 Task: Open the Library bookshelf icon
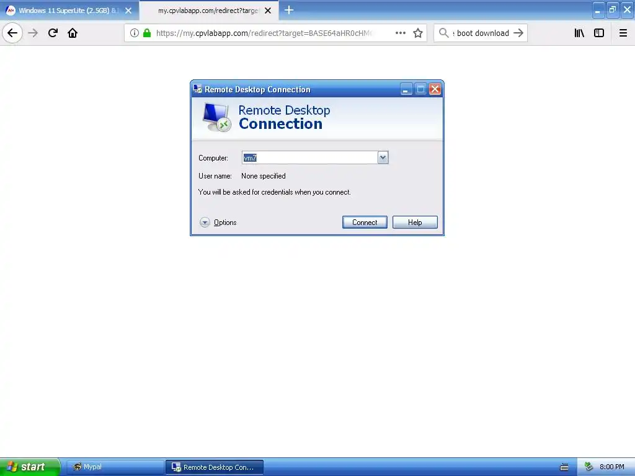579,33
